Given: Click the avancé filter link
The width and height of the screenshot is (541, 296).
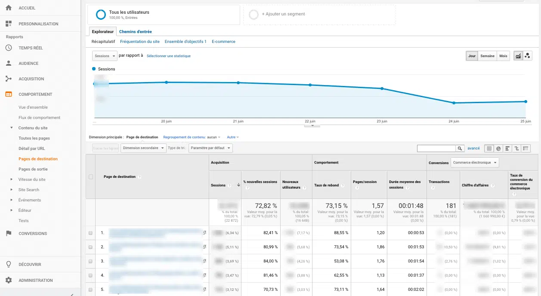Looking at the screenshot, I should 473,148.
